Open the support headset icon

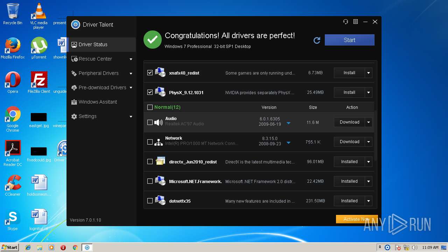click(x=346, y=22)
